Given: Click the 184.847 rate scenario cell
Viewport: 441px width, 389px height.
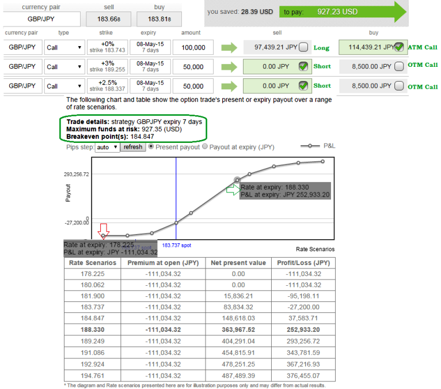Looking at the screenshot, I should click(93, 318).
